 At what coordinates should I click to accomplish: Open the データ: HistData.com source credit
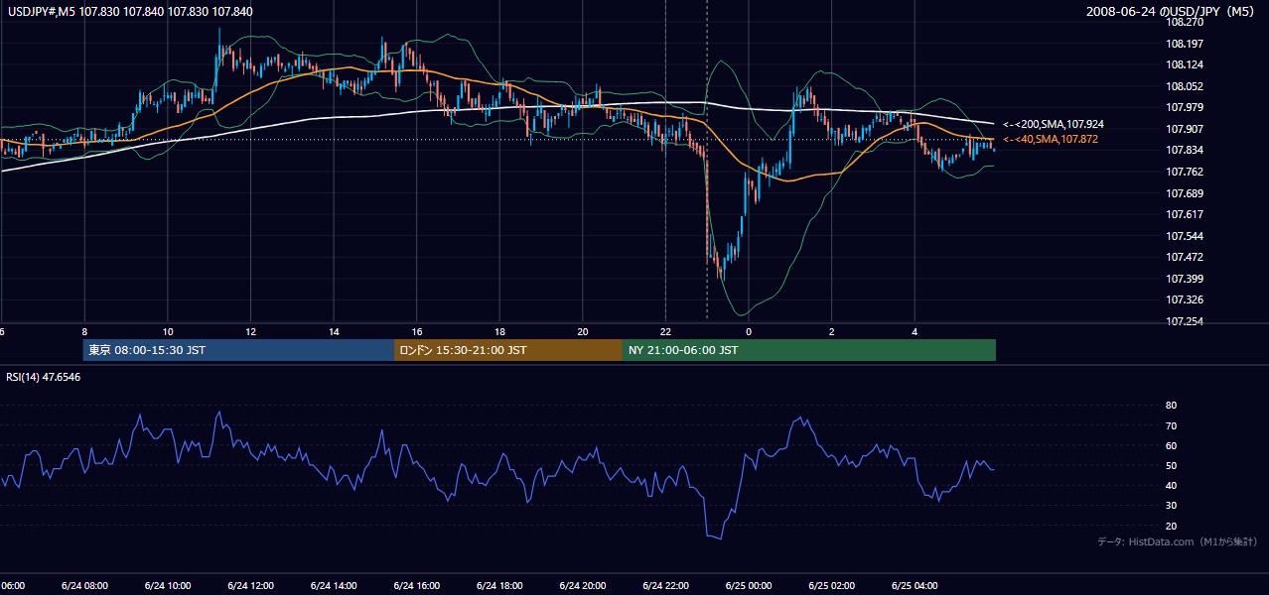(x=1178, y=541)
